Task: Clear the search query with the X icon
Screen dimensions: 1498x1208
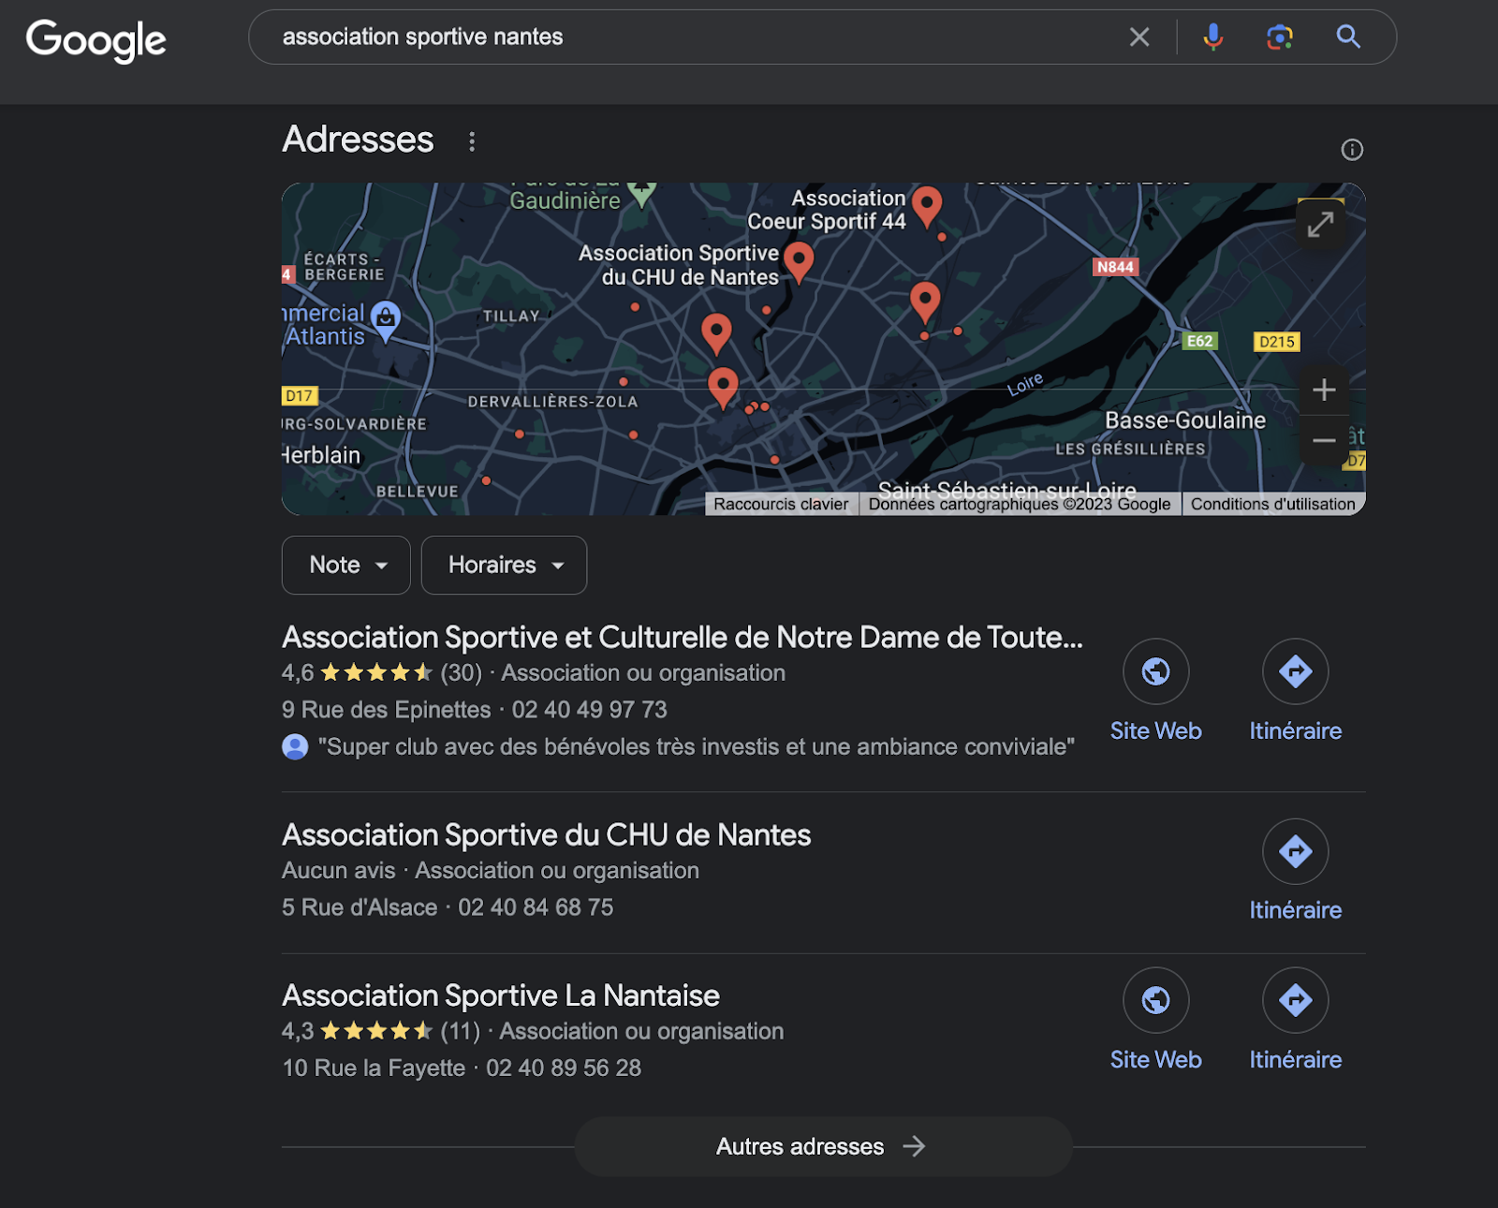Action: pyautogui.click(x=1139, y=37)
